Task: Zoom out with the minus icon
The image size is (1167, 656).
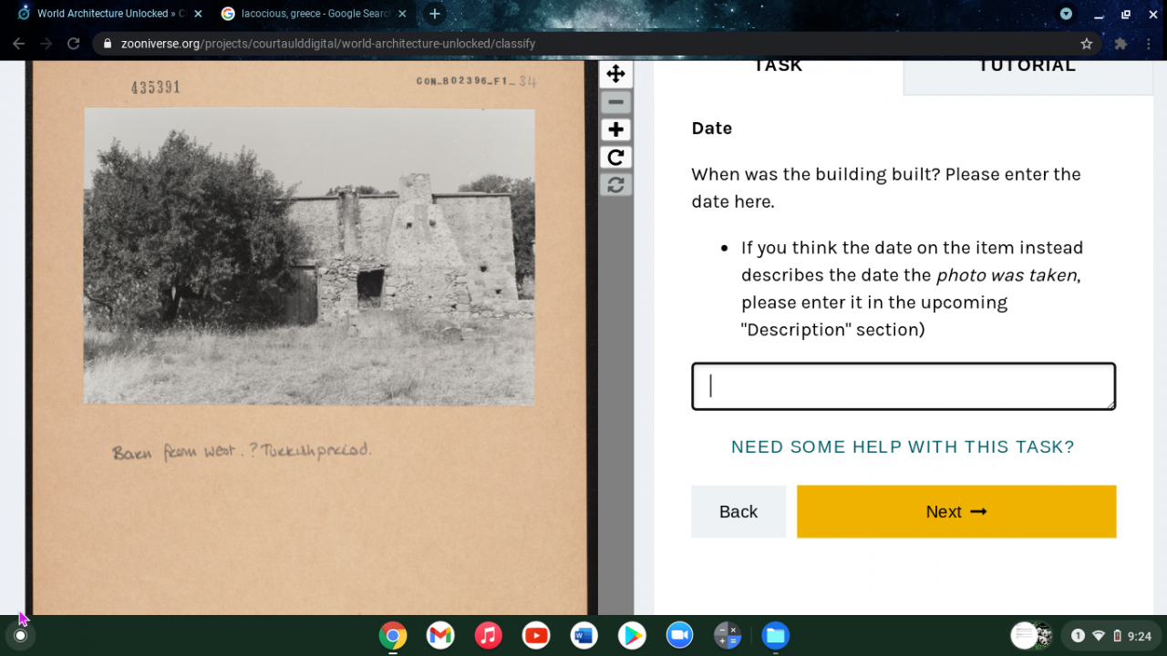Action: coord(615,102)
